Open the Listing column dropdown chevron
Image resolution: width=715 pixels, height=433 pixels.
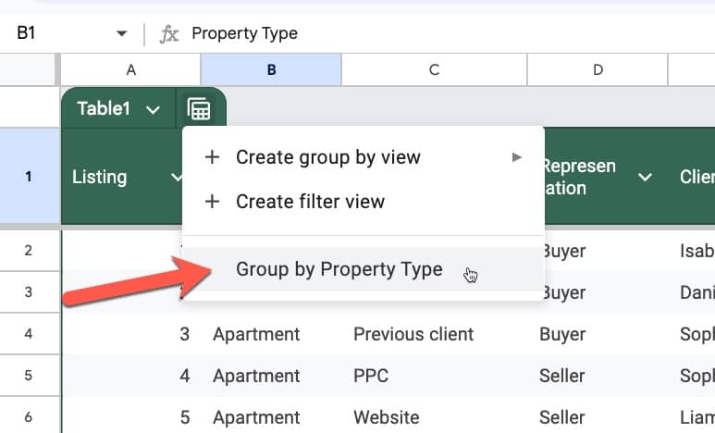176,177
